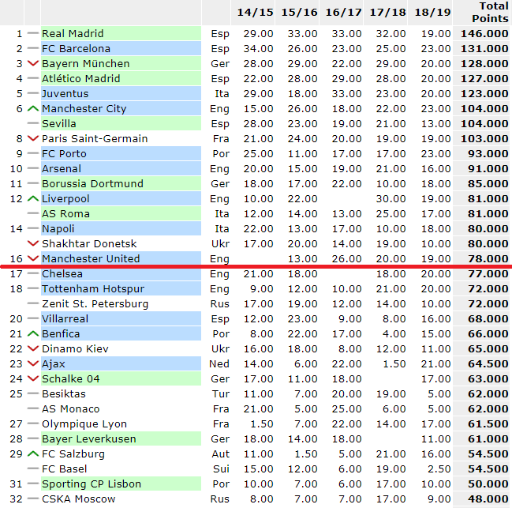Select Manchester United's total 78.000
Image resolution: width=512 pixels, height=508 pixels.
[x=488, y=258]
